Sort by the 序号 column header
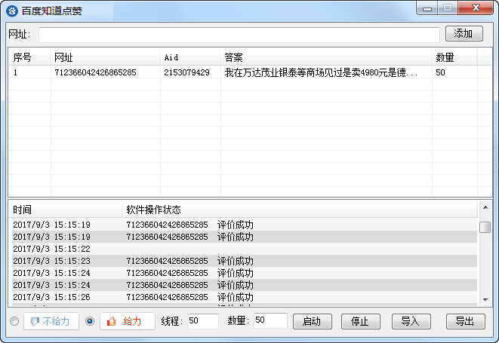The width and height of the screenshot is (499, 343). point(29,57)
